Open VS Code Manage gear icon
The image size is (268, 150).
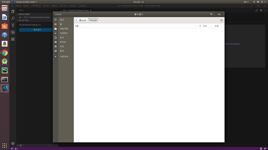pos(13,143)
